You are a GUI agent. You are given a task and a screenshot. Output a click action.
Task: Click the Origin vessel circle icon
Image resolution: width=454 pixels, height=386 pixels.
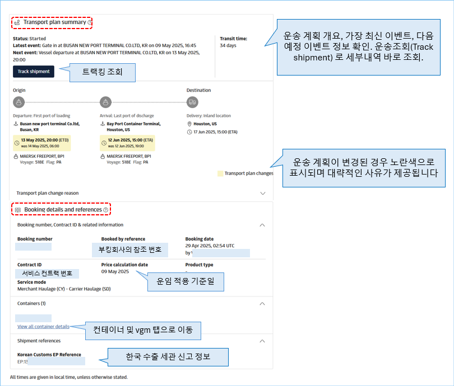pos(19,102)
